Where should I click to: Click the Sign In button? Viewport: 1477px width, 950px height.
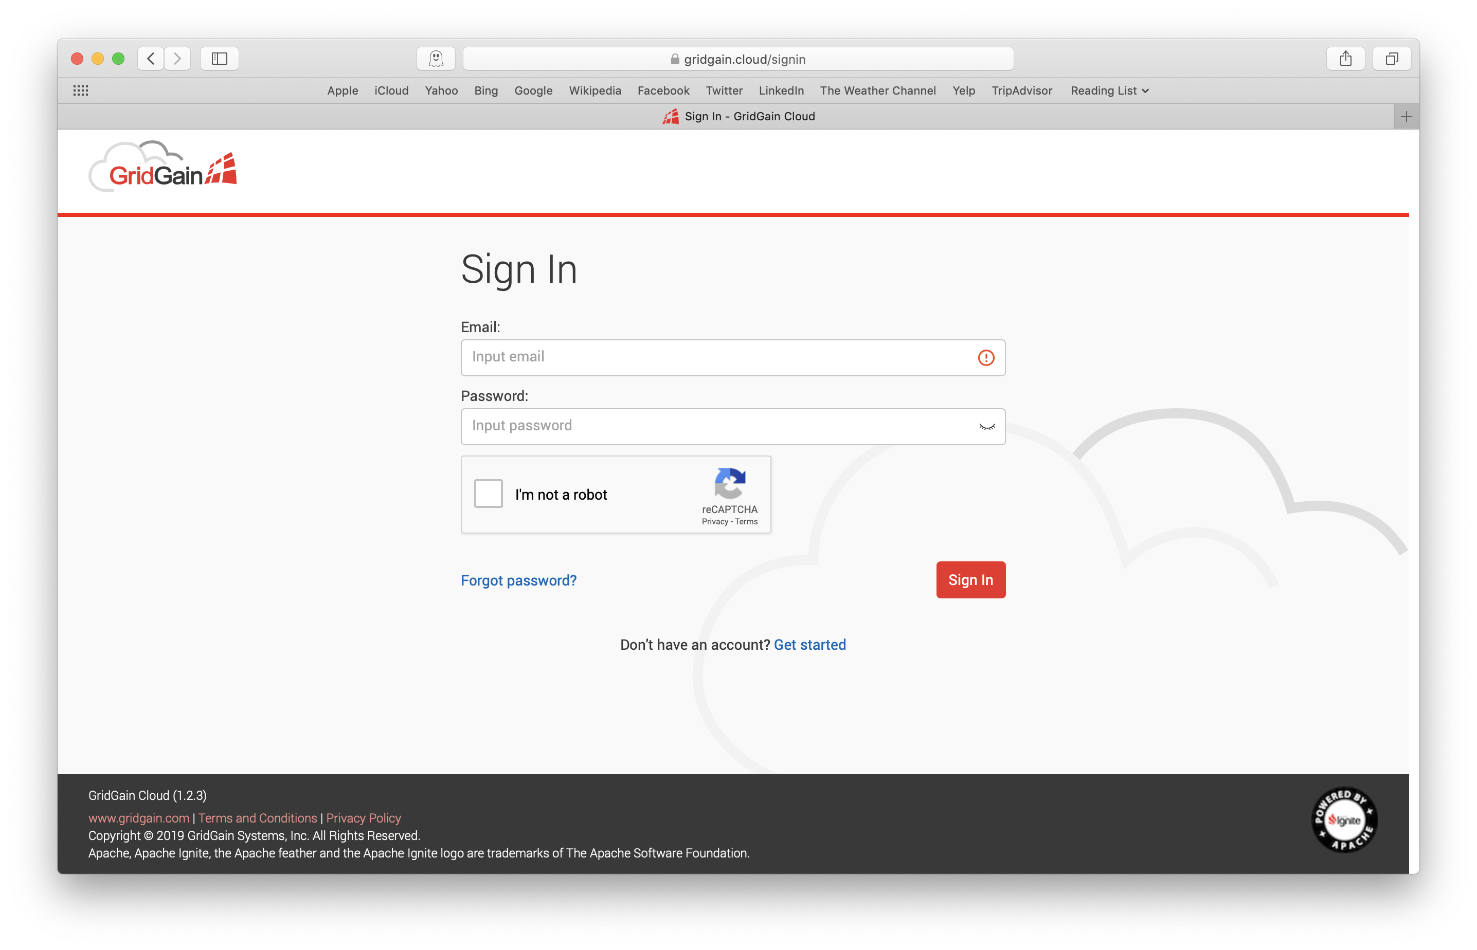click(x=969, y=580)
